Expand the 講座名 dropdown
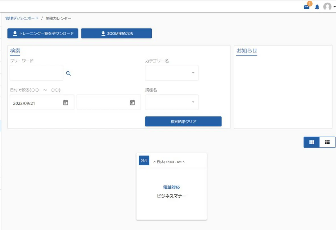Screen dimensions: 336x230 click(172, 102)
